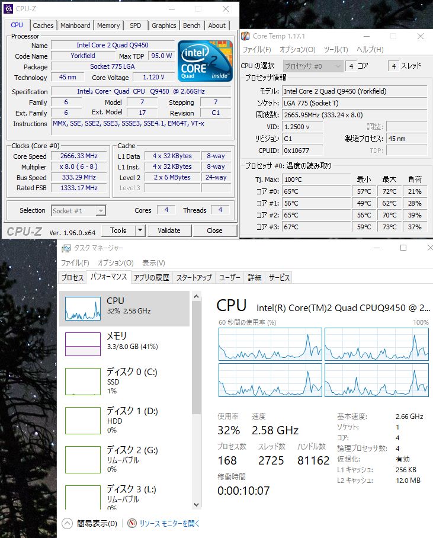Open the 詳細 tab

255,277
